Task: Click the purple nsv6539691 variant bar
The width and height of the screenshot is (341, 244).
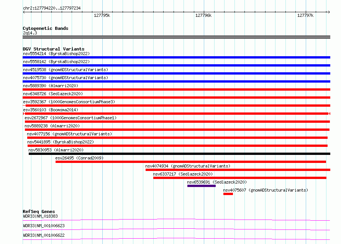Action: coord(202,186)
